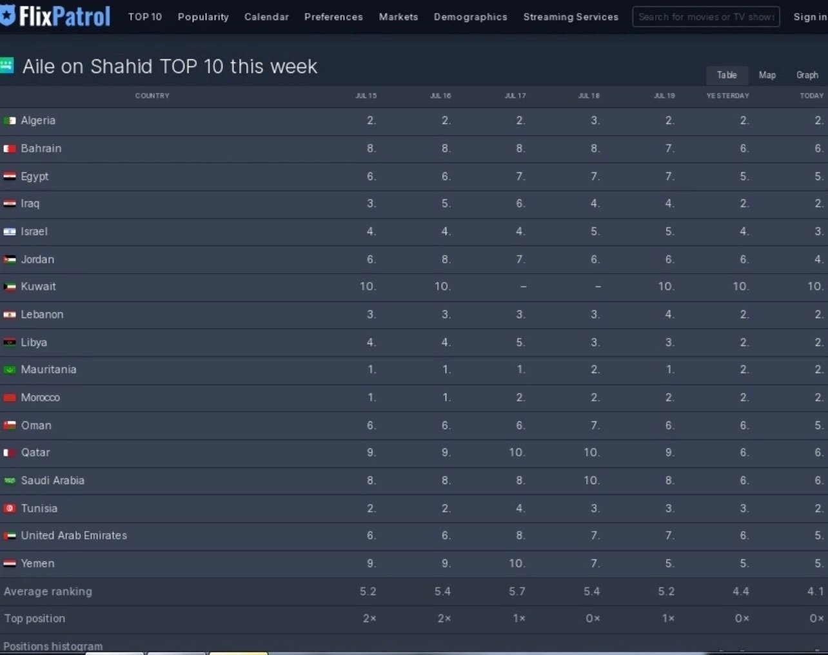Click the JUL 15 column header
828x655 pixels.
(366, 96)
